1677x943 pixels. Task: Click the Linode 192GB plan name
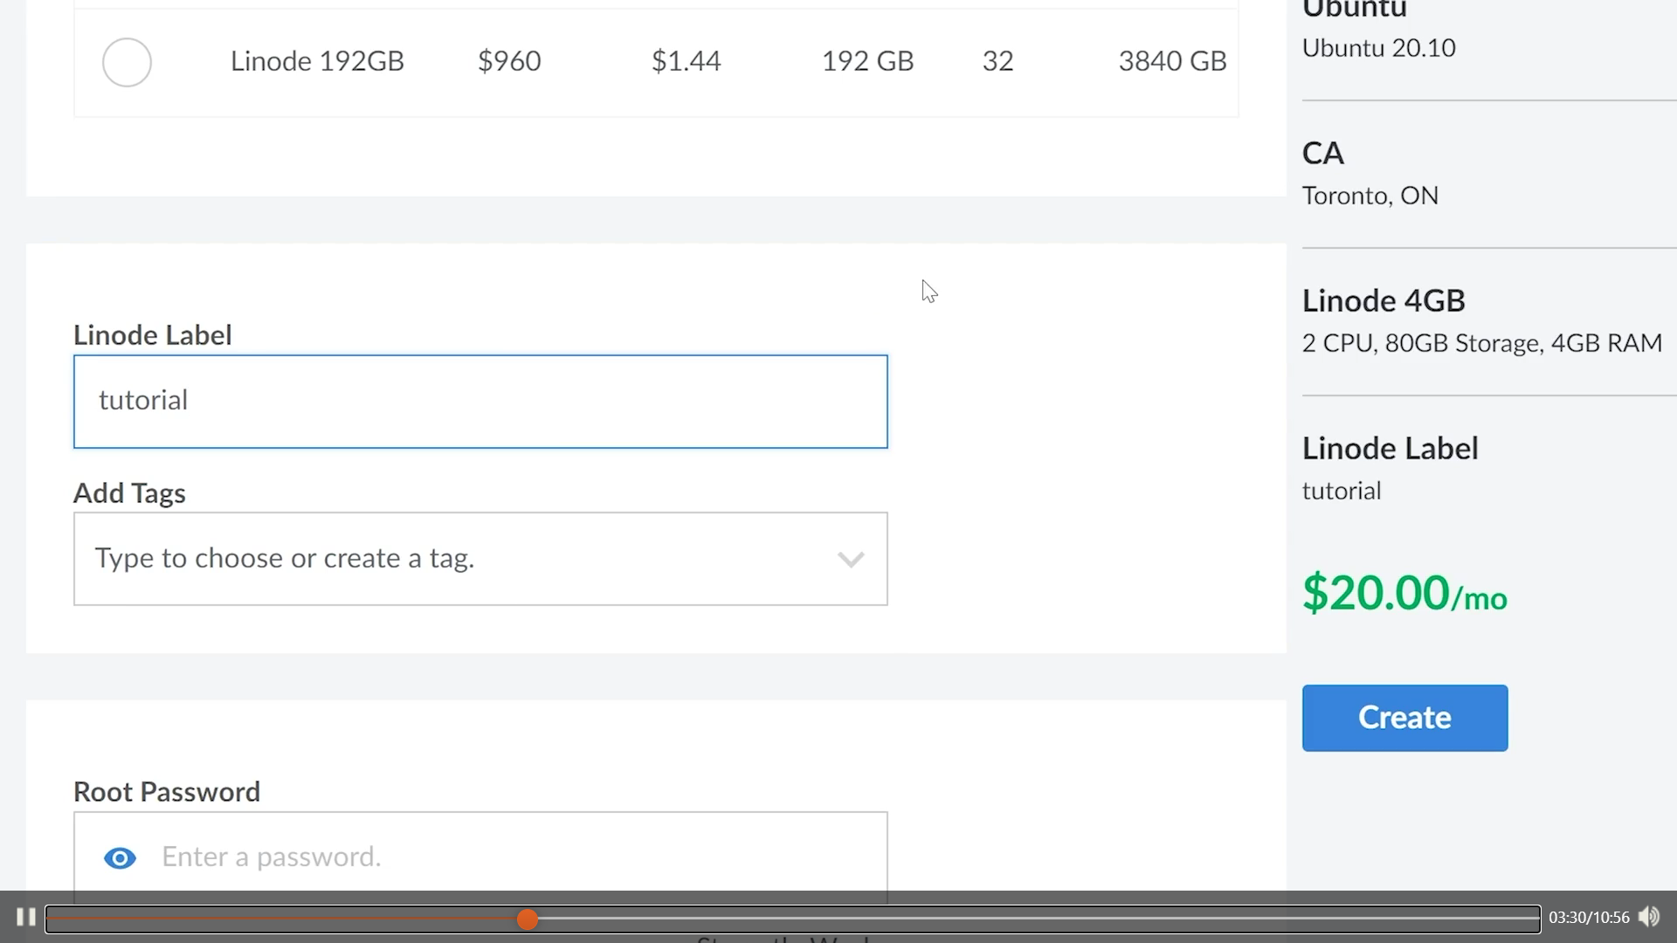click(x=317, y=61)
